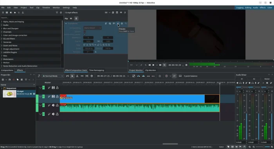Viewport: 274px width, 149px height.
Task: Select the Razor (scissors) tool
Action: tap(77, 76)
